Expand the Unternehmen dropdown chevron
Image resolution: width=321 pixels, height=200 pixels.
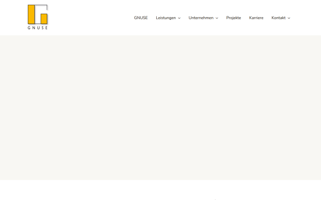[217, 18]
